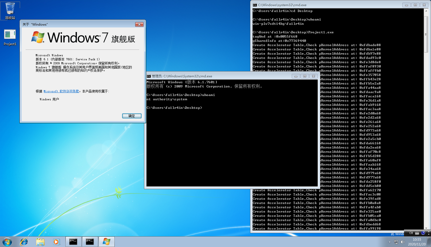Open the language bar help icon

(x=423, y=233)
